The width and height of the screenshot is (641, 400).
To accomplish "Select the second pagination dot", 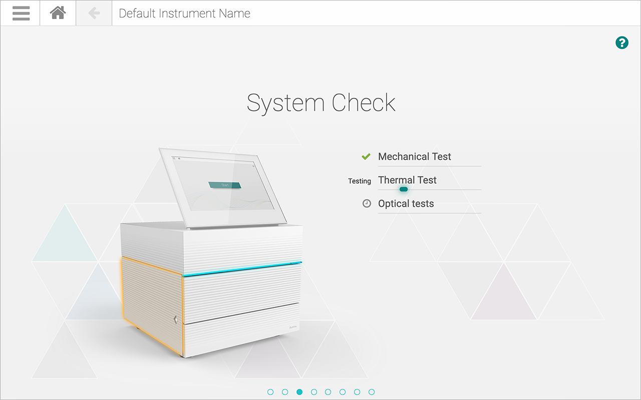I will [x=285, y=392].
